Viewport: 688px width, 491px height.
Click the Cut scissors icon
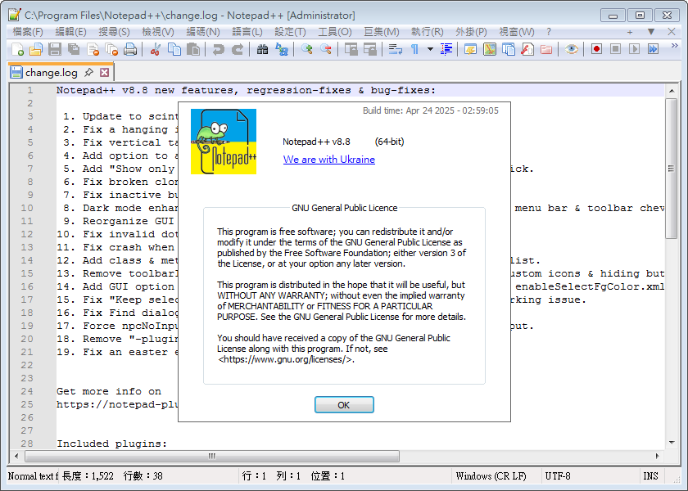pyautogui.click(x=156, y=49)
